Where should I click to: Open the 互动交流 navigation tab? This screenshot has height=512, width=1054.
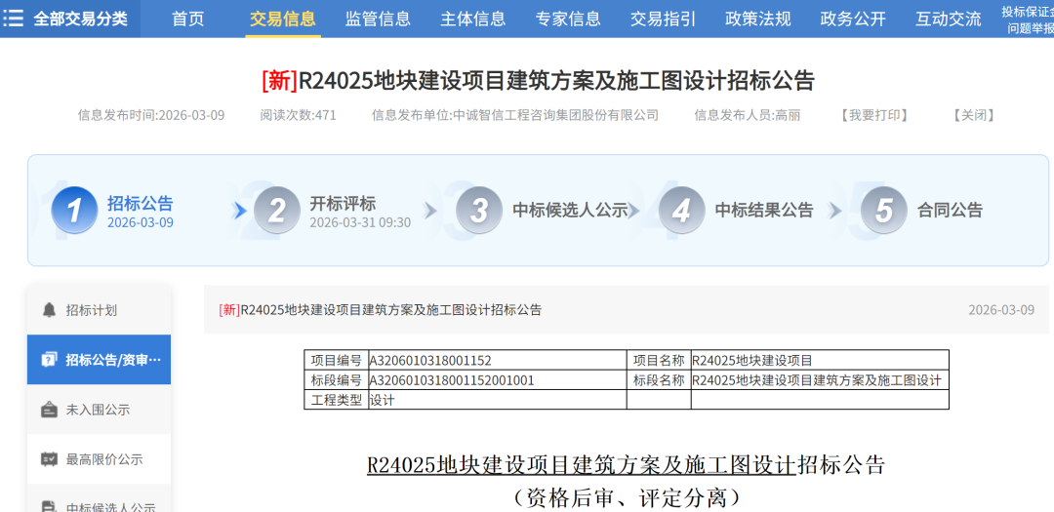click(949, 19)
